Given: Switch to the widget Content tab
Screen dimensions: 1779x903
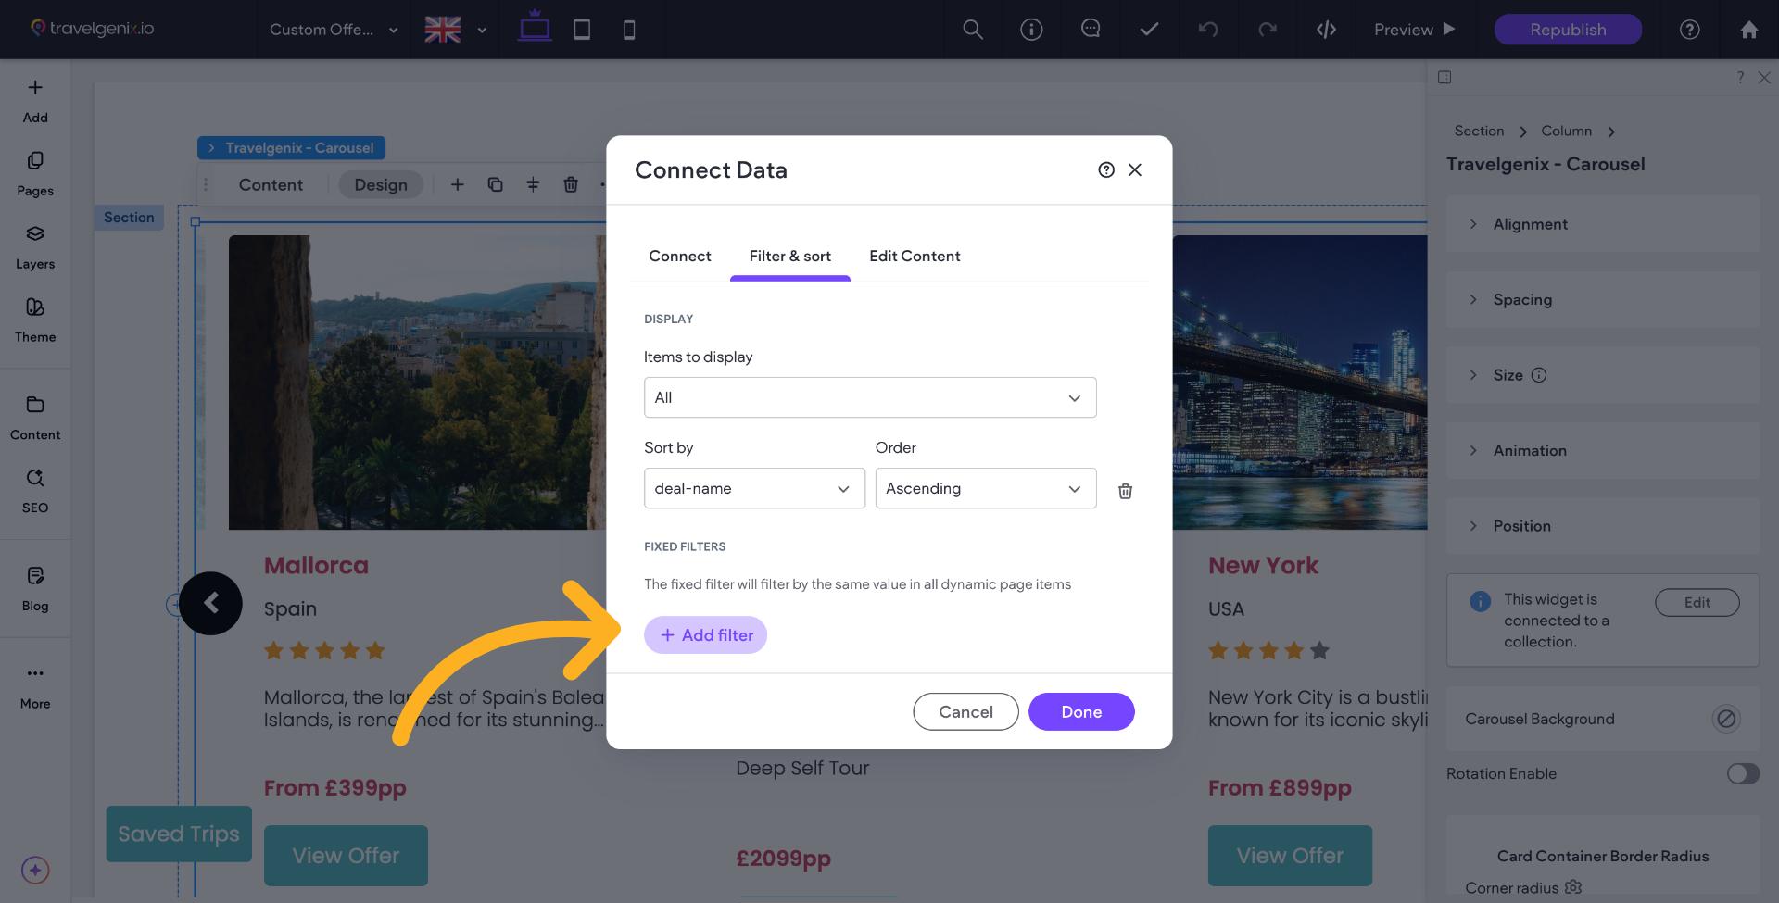Looking at the screenshot, I should tap(271, 184).
